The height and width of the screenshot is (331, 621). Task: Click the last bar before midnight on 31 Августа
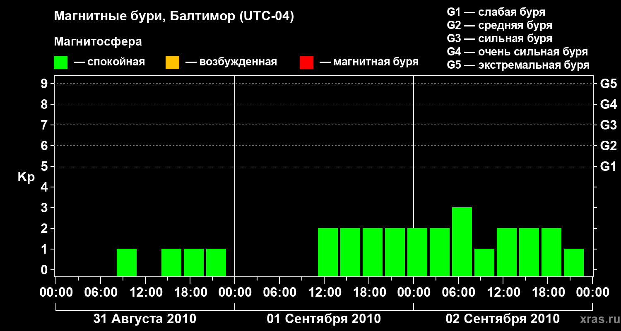(x=216, y=262)
